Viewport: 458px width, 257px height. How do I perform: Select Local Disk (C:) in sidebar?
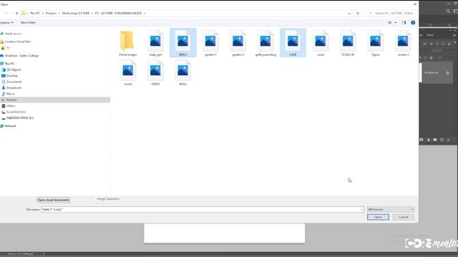16,112
